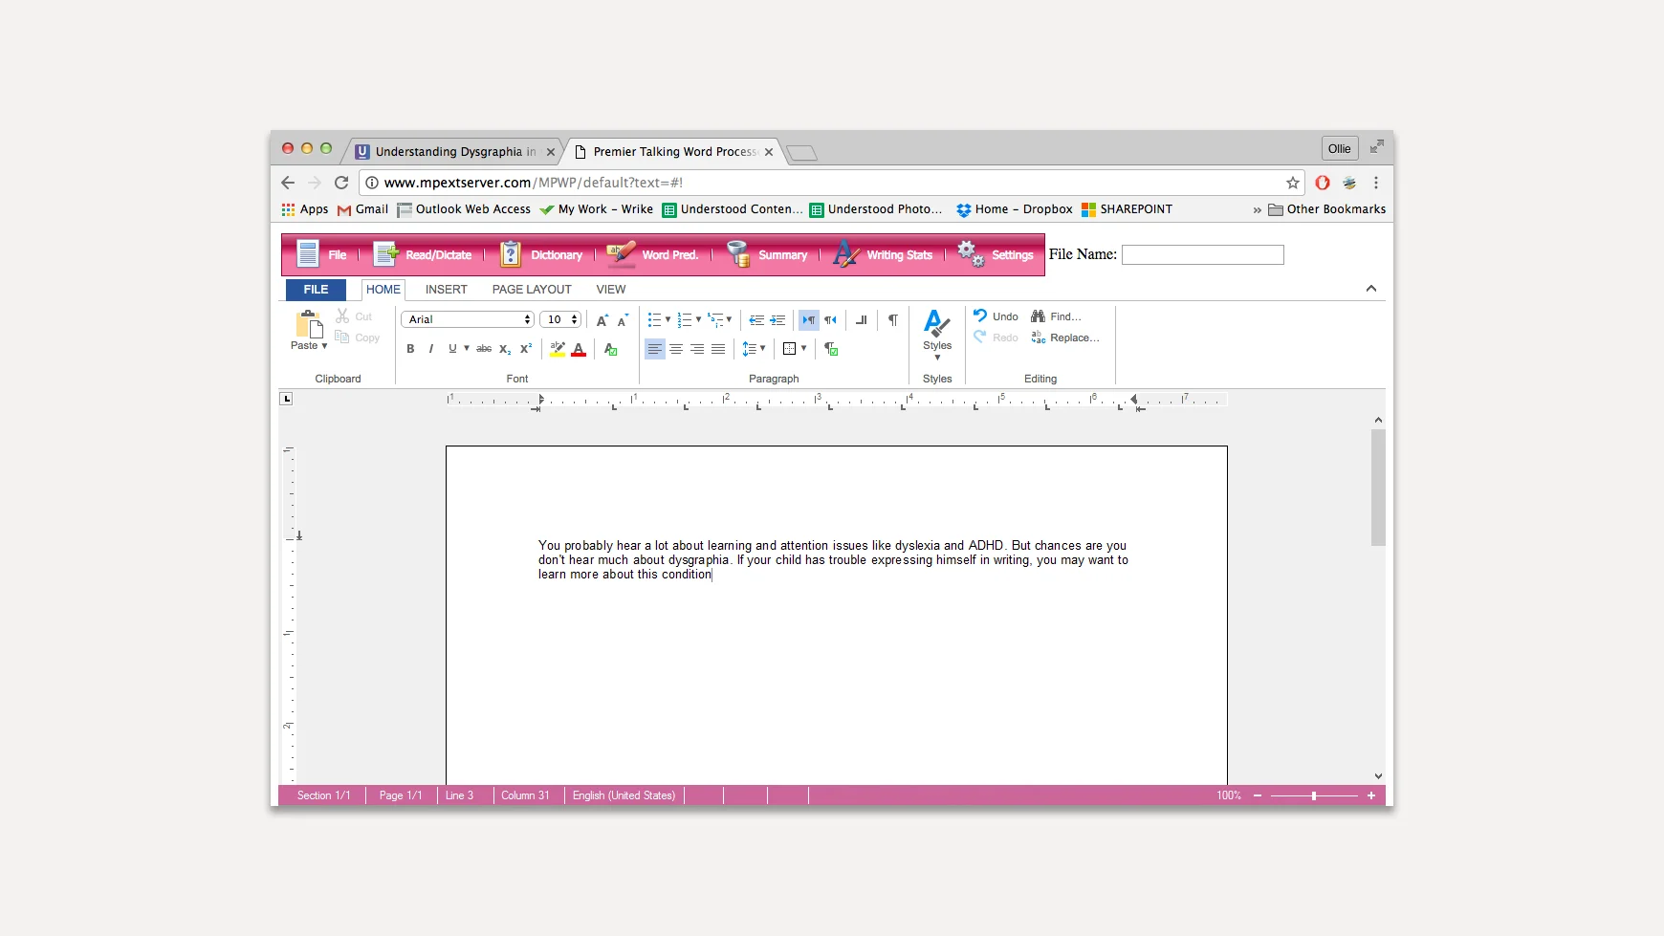Collapse the ribbon with chevron

pos(1371,289)
